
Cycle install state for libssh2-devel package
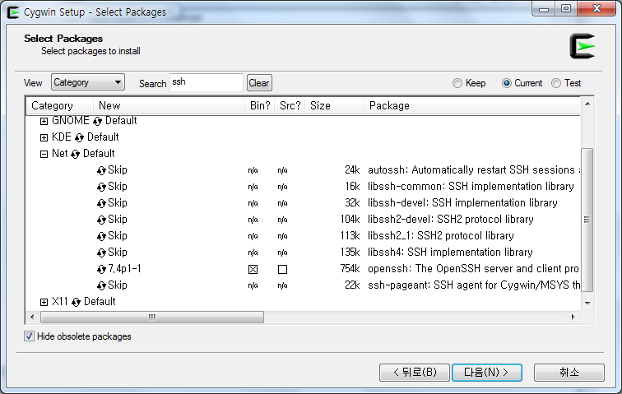click(x=101, y=220)
